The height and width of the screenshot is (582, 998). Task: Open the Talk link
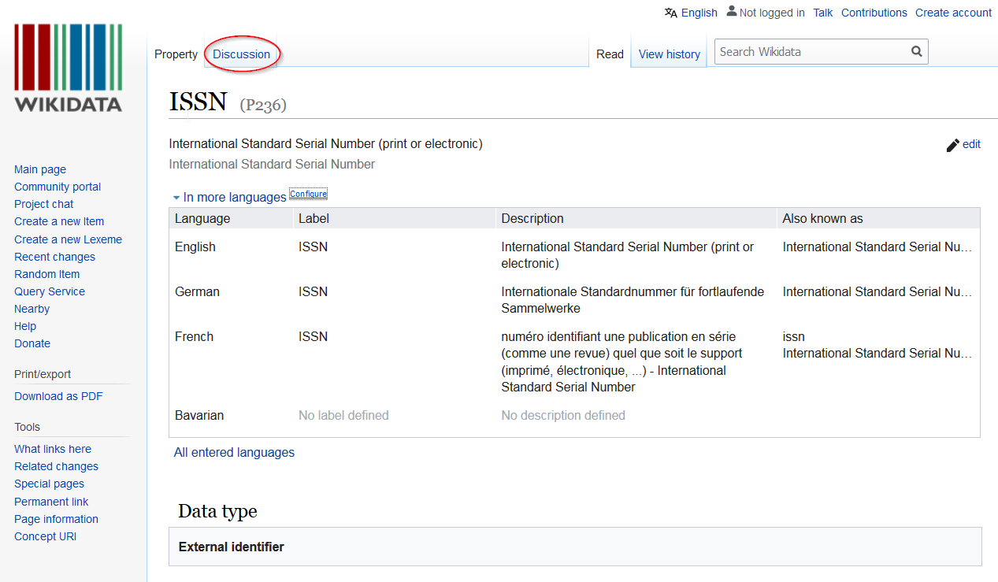823,13
